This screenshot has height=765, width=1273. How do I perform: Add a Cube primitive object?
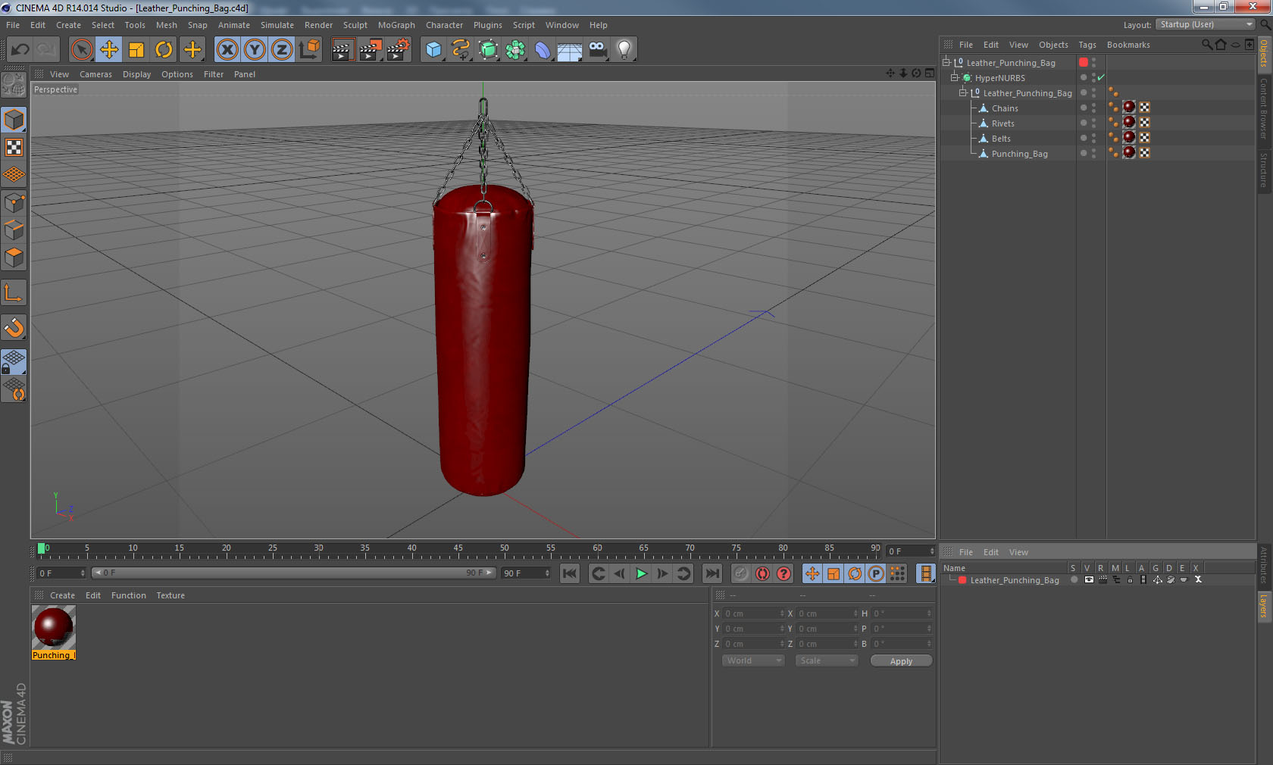(433, 50)
